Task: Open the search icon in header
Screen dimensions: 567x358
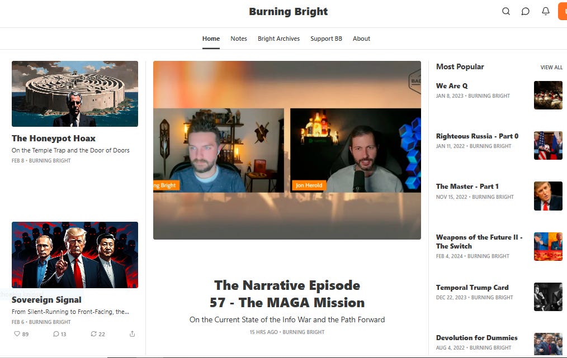Action: point(506,11)
